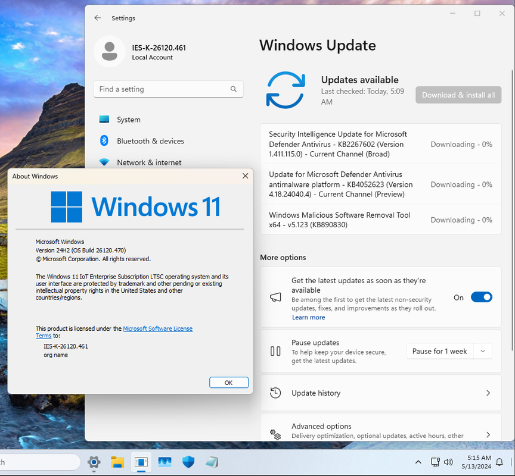Screen dimensions: 515x476
Task: Open File Explorer from taskbar
Action: [117, 462]
